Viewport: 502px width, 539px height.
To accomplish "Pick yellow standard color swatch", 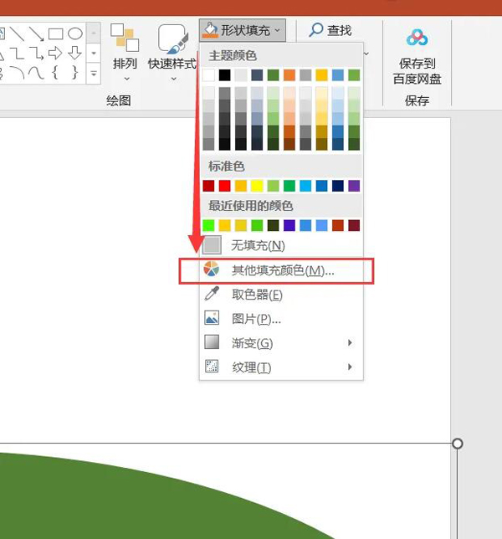I will coord(257,186).
